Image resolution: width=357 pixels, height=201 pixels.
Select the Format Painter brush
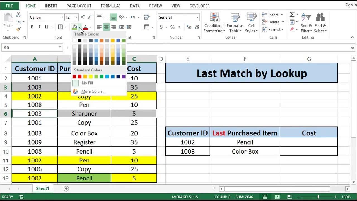pyautogui.click(x=18, y=29)
